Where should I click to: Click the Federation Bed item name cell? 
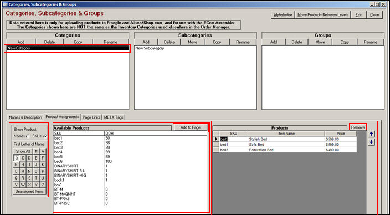click(286, 150)
